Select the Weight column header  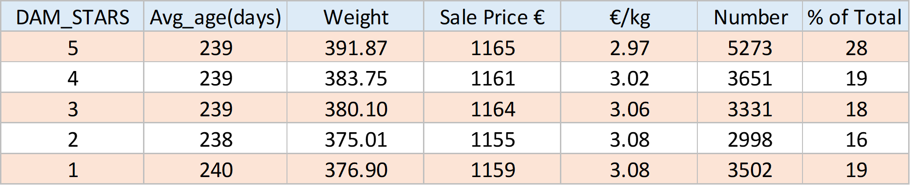tap(356, 17)
